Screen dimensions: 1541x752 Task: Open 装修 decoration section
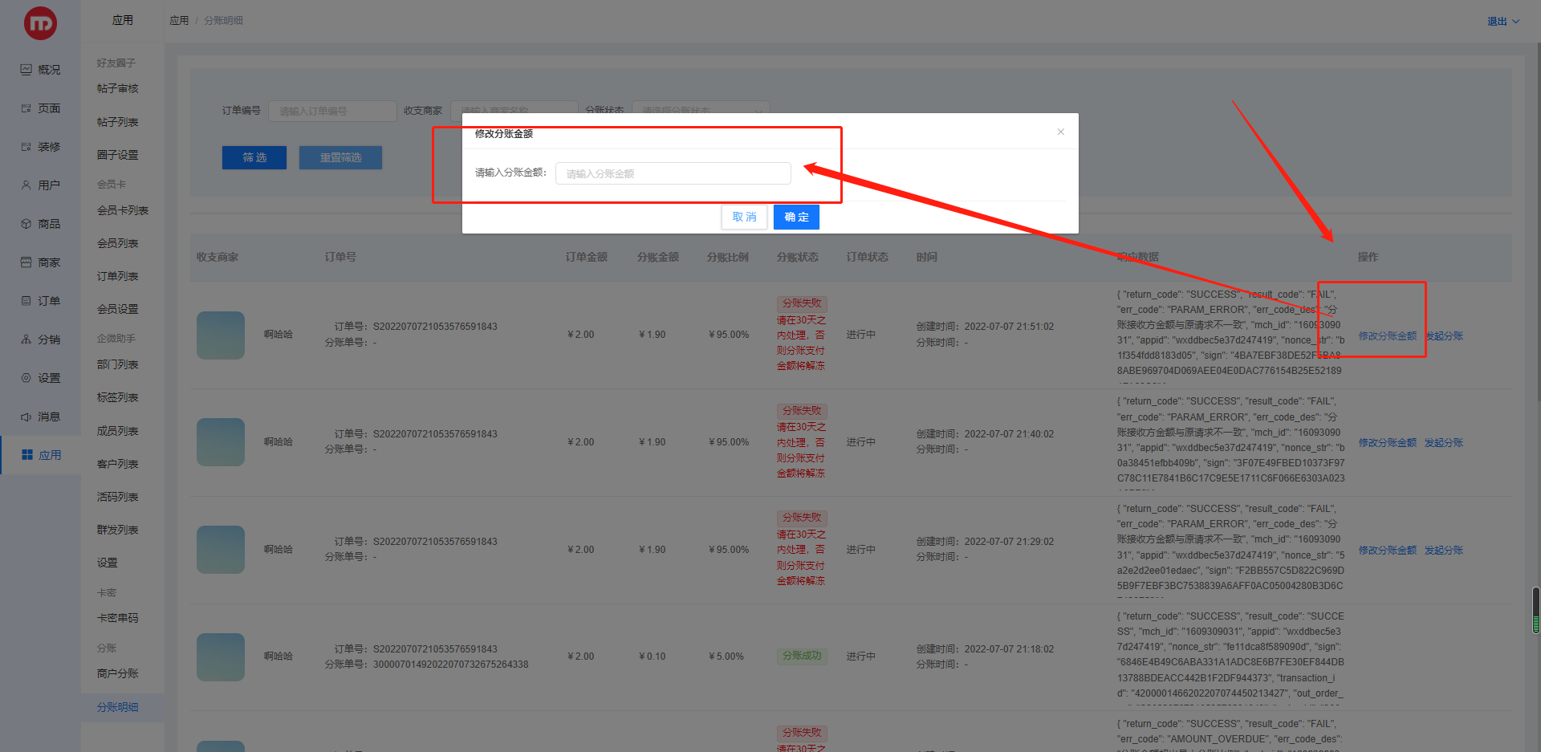coord(40,147)
